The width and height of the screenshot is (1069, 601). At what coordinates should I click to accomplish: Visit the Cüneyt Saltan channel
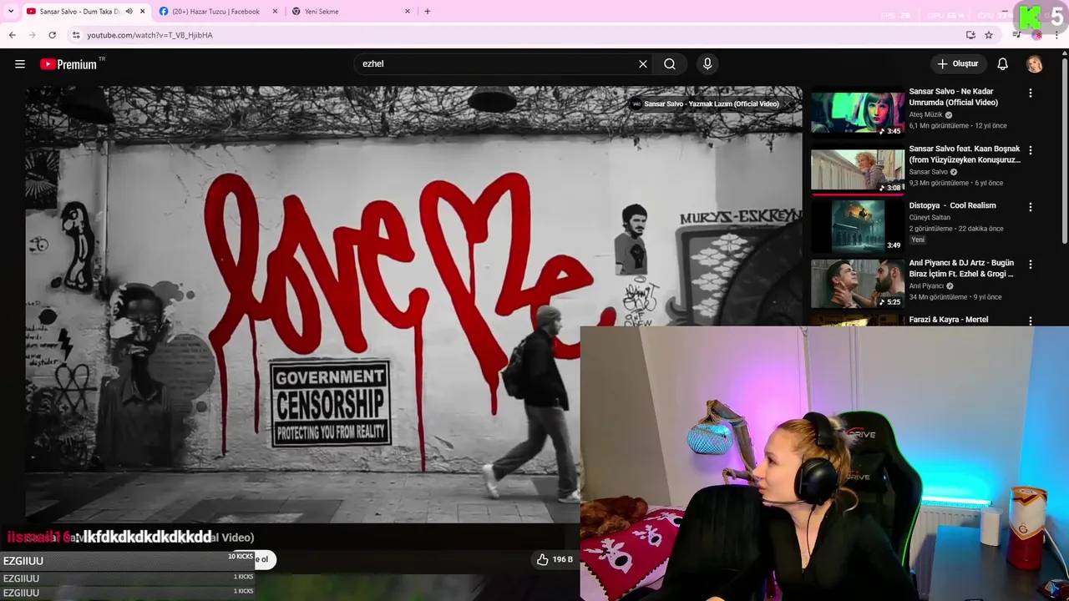pyautogui.click(x=930, y=218)
